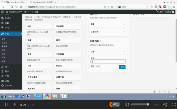Save the calendar widget with 保存 button

click(x=122, y=67)
